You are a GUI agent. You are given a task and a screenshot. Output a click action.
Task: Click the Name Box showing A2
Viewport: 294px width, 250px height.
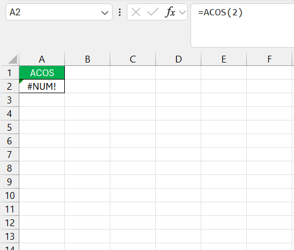pos(59,13)
